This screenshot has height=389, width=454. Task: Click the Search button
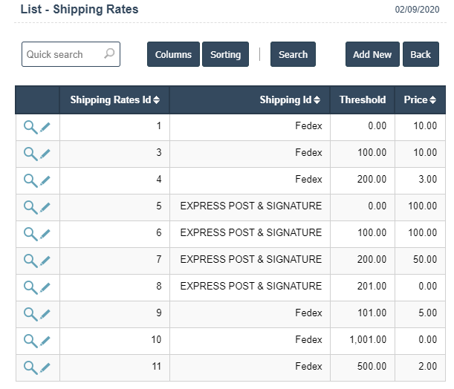click(x=293, y=54)
